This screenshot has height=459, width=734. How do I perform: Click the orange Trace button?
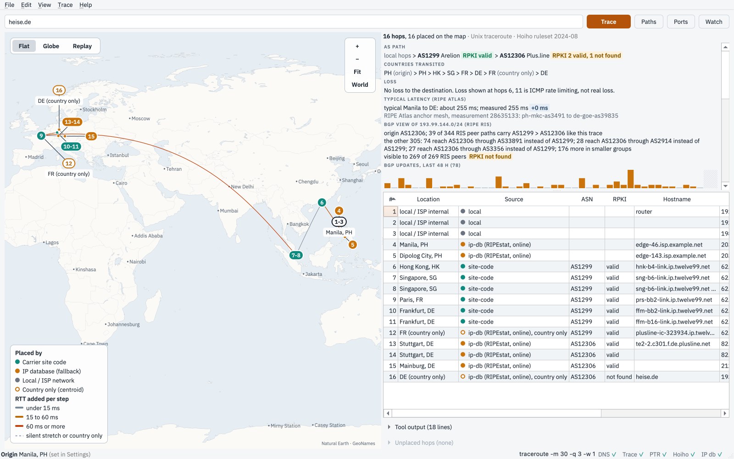coord(608,22)
